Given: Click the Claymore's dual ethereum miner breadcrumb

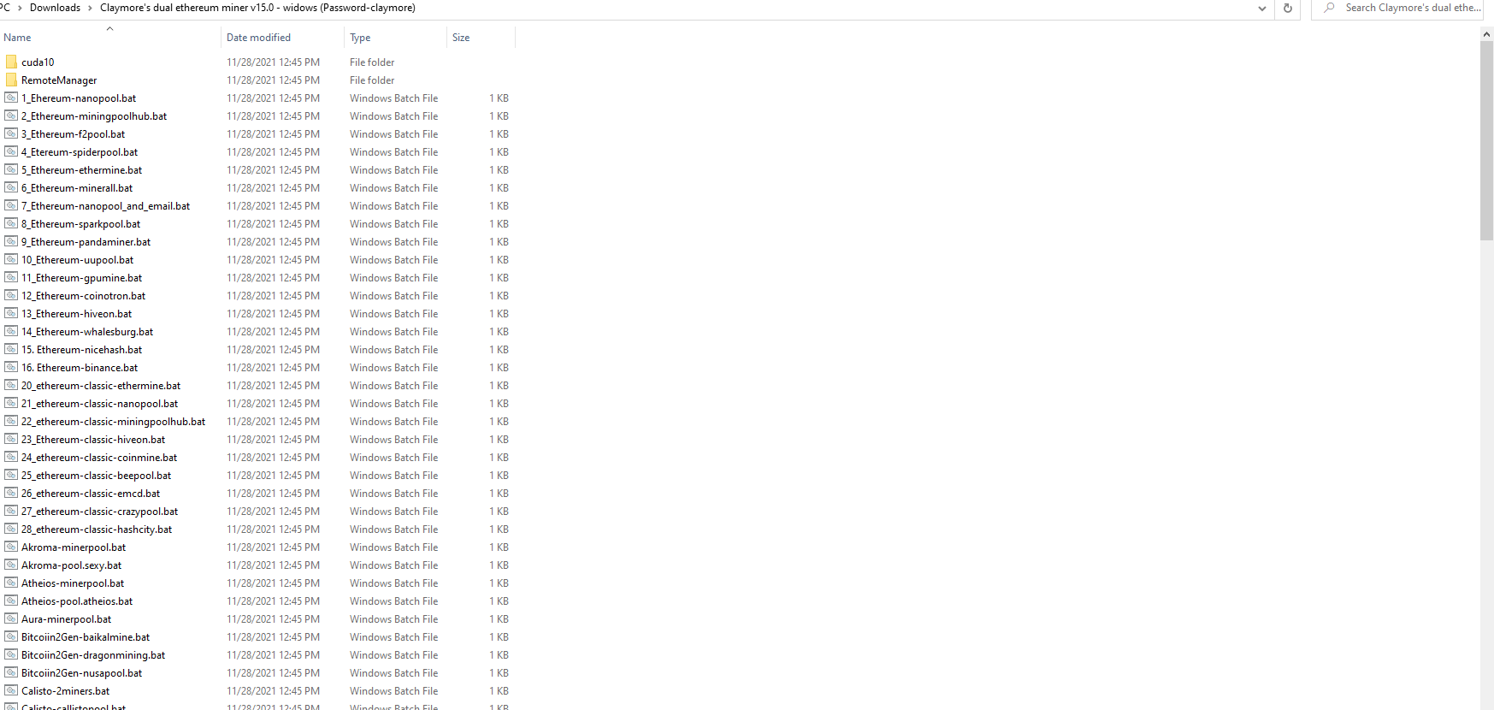Looking at the screenshot, I should [257, 8].
